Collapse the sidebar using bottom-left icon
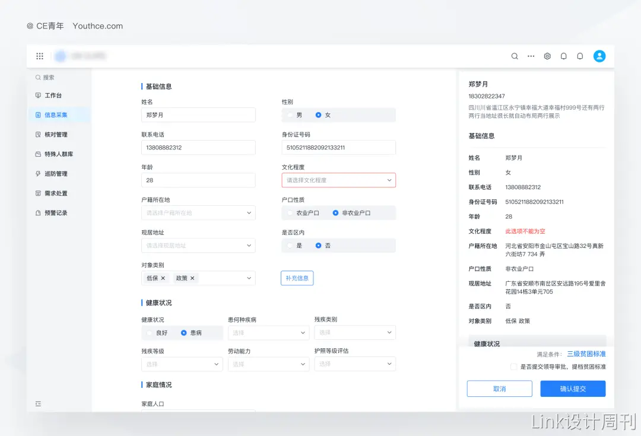The image size is (641, 436). coord(39,404)
